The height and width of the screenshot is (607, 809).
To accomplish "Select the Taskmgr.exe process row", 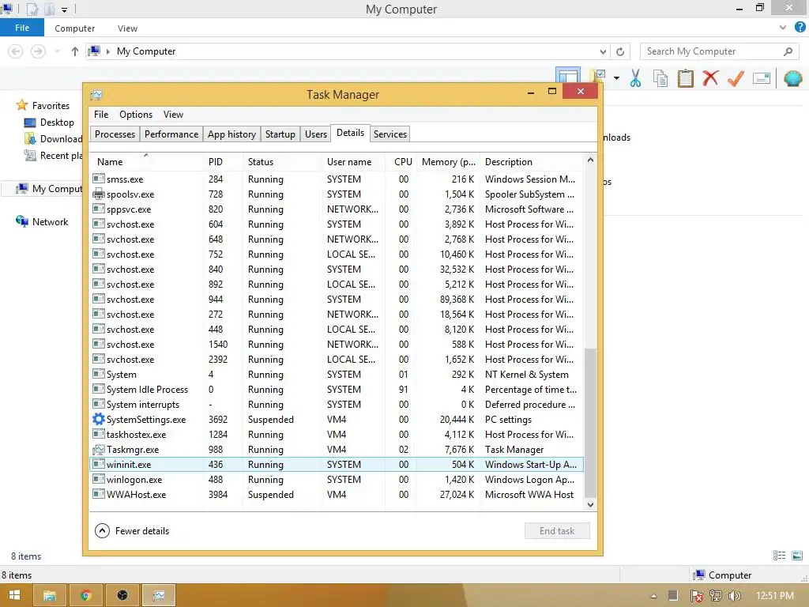I will [x=337, y=450].
